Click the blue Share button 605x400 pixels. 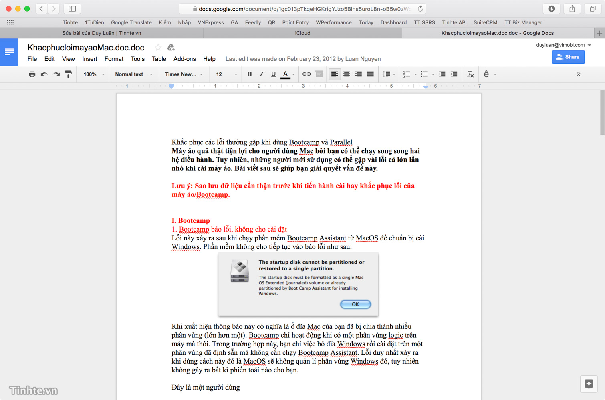coord(568,57)
